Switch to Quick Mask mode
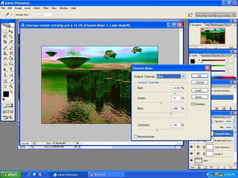The image size is (238, 178). click(x=11, y=106)
